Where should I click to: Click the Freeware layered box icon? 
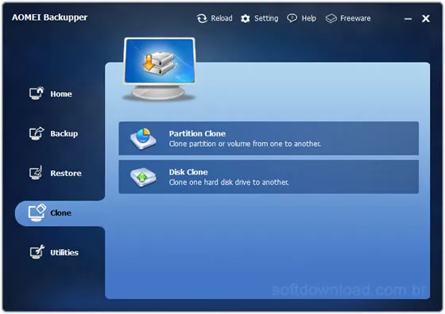331,18
